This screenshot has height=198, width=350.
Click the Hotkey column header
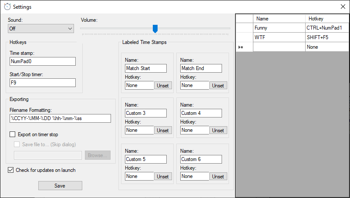pos(326,19)
